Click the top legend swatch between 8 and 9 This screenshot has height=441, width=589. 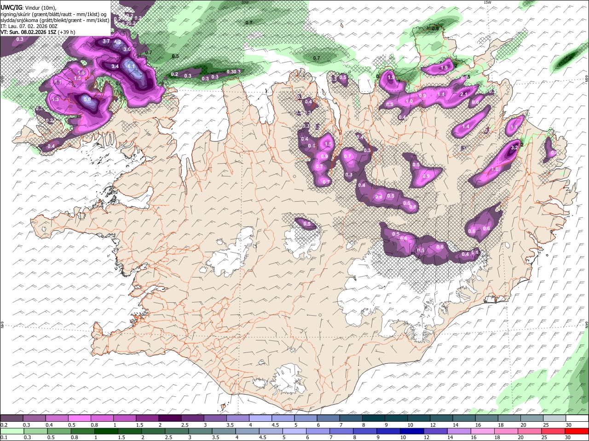373,418
